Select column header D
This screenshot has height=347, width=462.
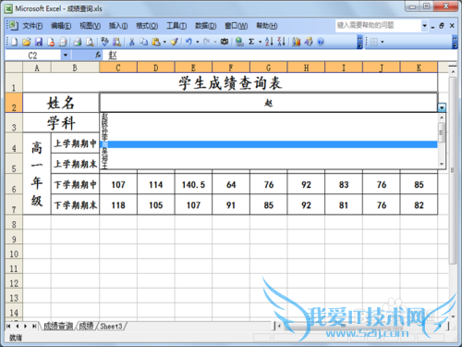click(156, 68)
